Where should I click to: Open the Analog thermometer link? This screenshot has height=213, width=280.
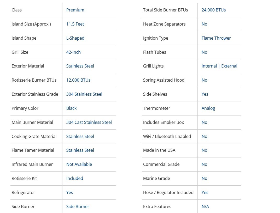tap(208, 108)
